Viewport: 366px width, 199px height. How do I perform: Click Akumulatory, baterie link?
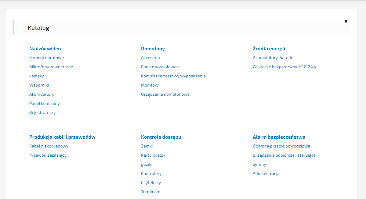[273, 58]
